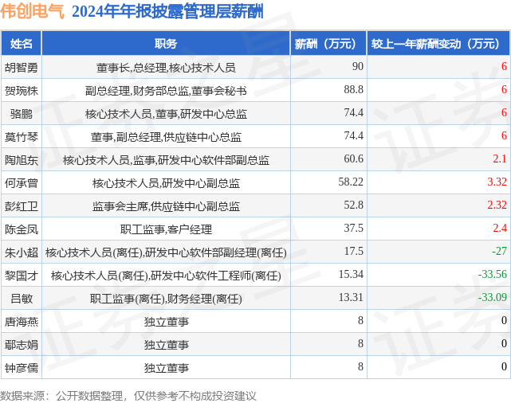Click 唐海燕's 独立董事 position cell
The image size is (511, 403).
coord(166,322)
